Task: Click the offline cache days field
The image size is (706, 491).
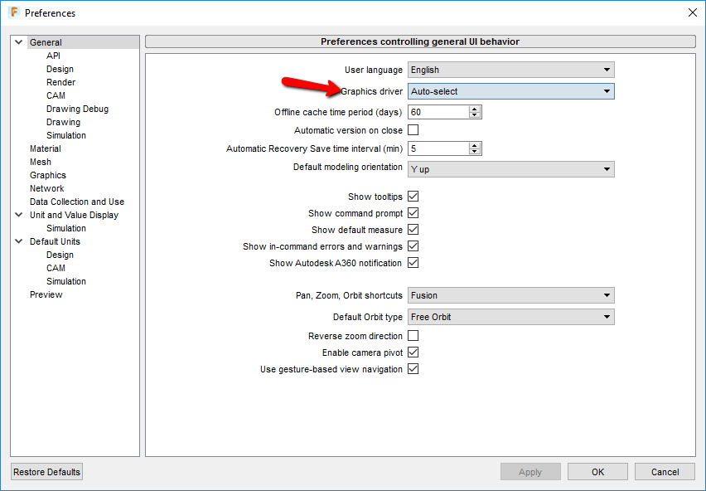Action: coord(438,112)
